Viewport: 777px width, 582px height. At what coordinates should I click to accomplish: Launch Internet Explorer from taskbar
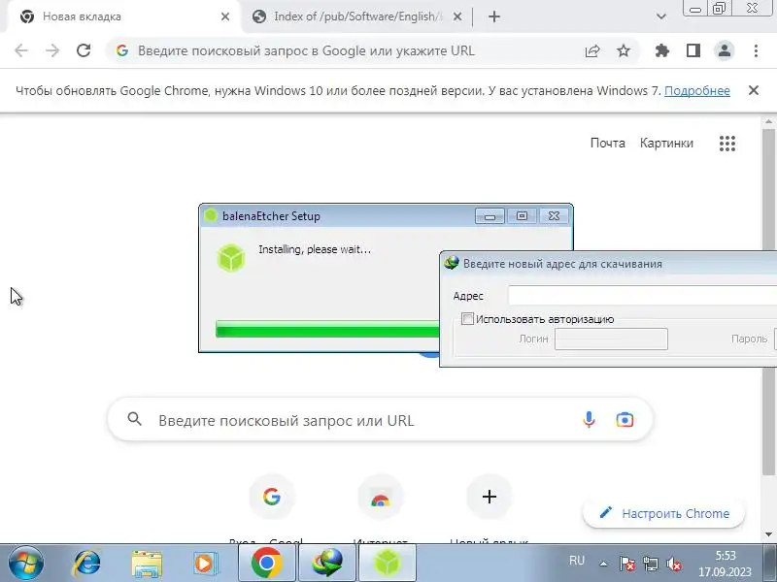(x=86, y=564)
